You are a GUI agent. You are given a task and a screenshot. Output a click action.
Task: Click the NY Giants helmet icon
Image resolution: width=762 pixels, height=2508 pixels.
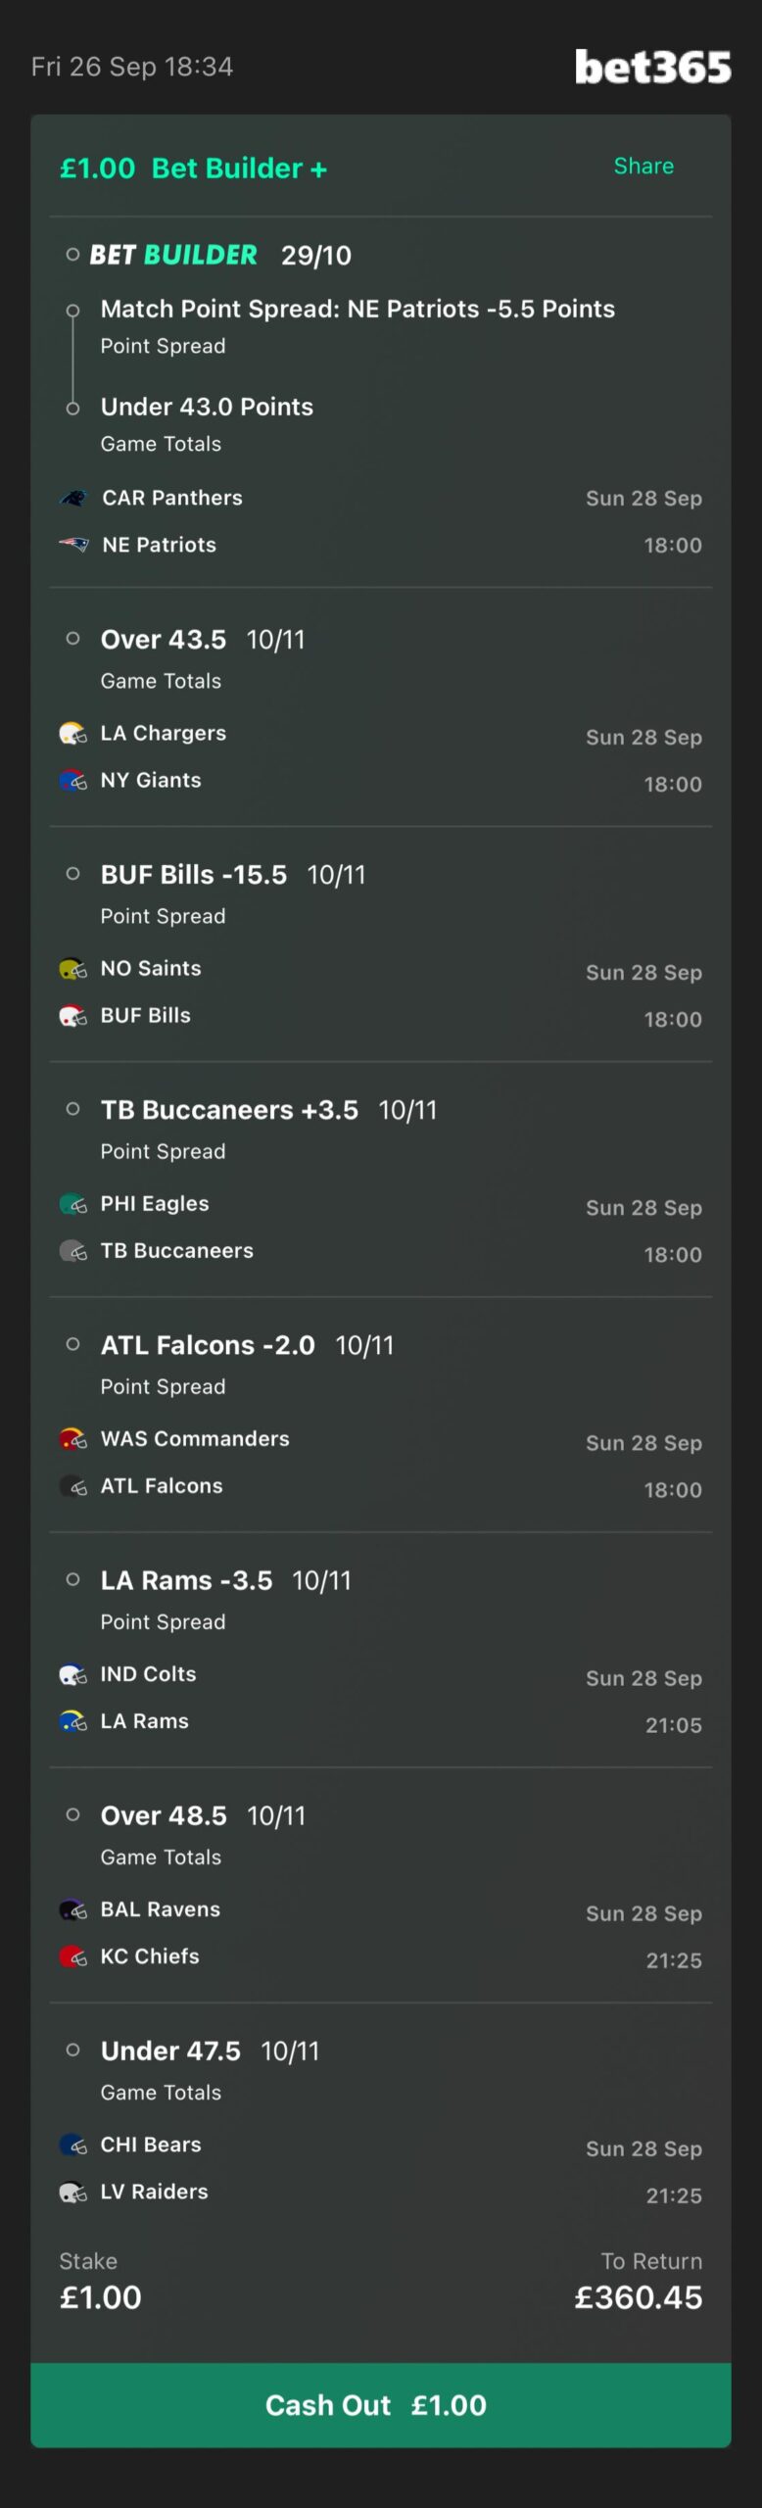[x=73, y=780]
